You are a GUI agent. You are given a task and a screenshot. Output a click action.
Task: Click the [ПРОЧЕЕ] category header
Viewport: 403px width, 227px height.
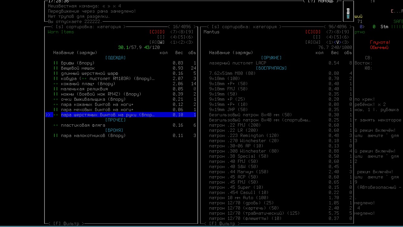116,120
